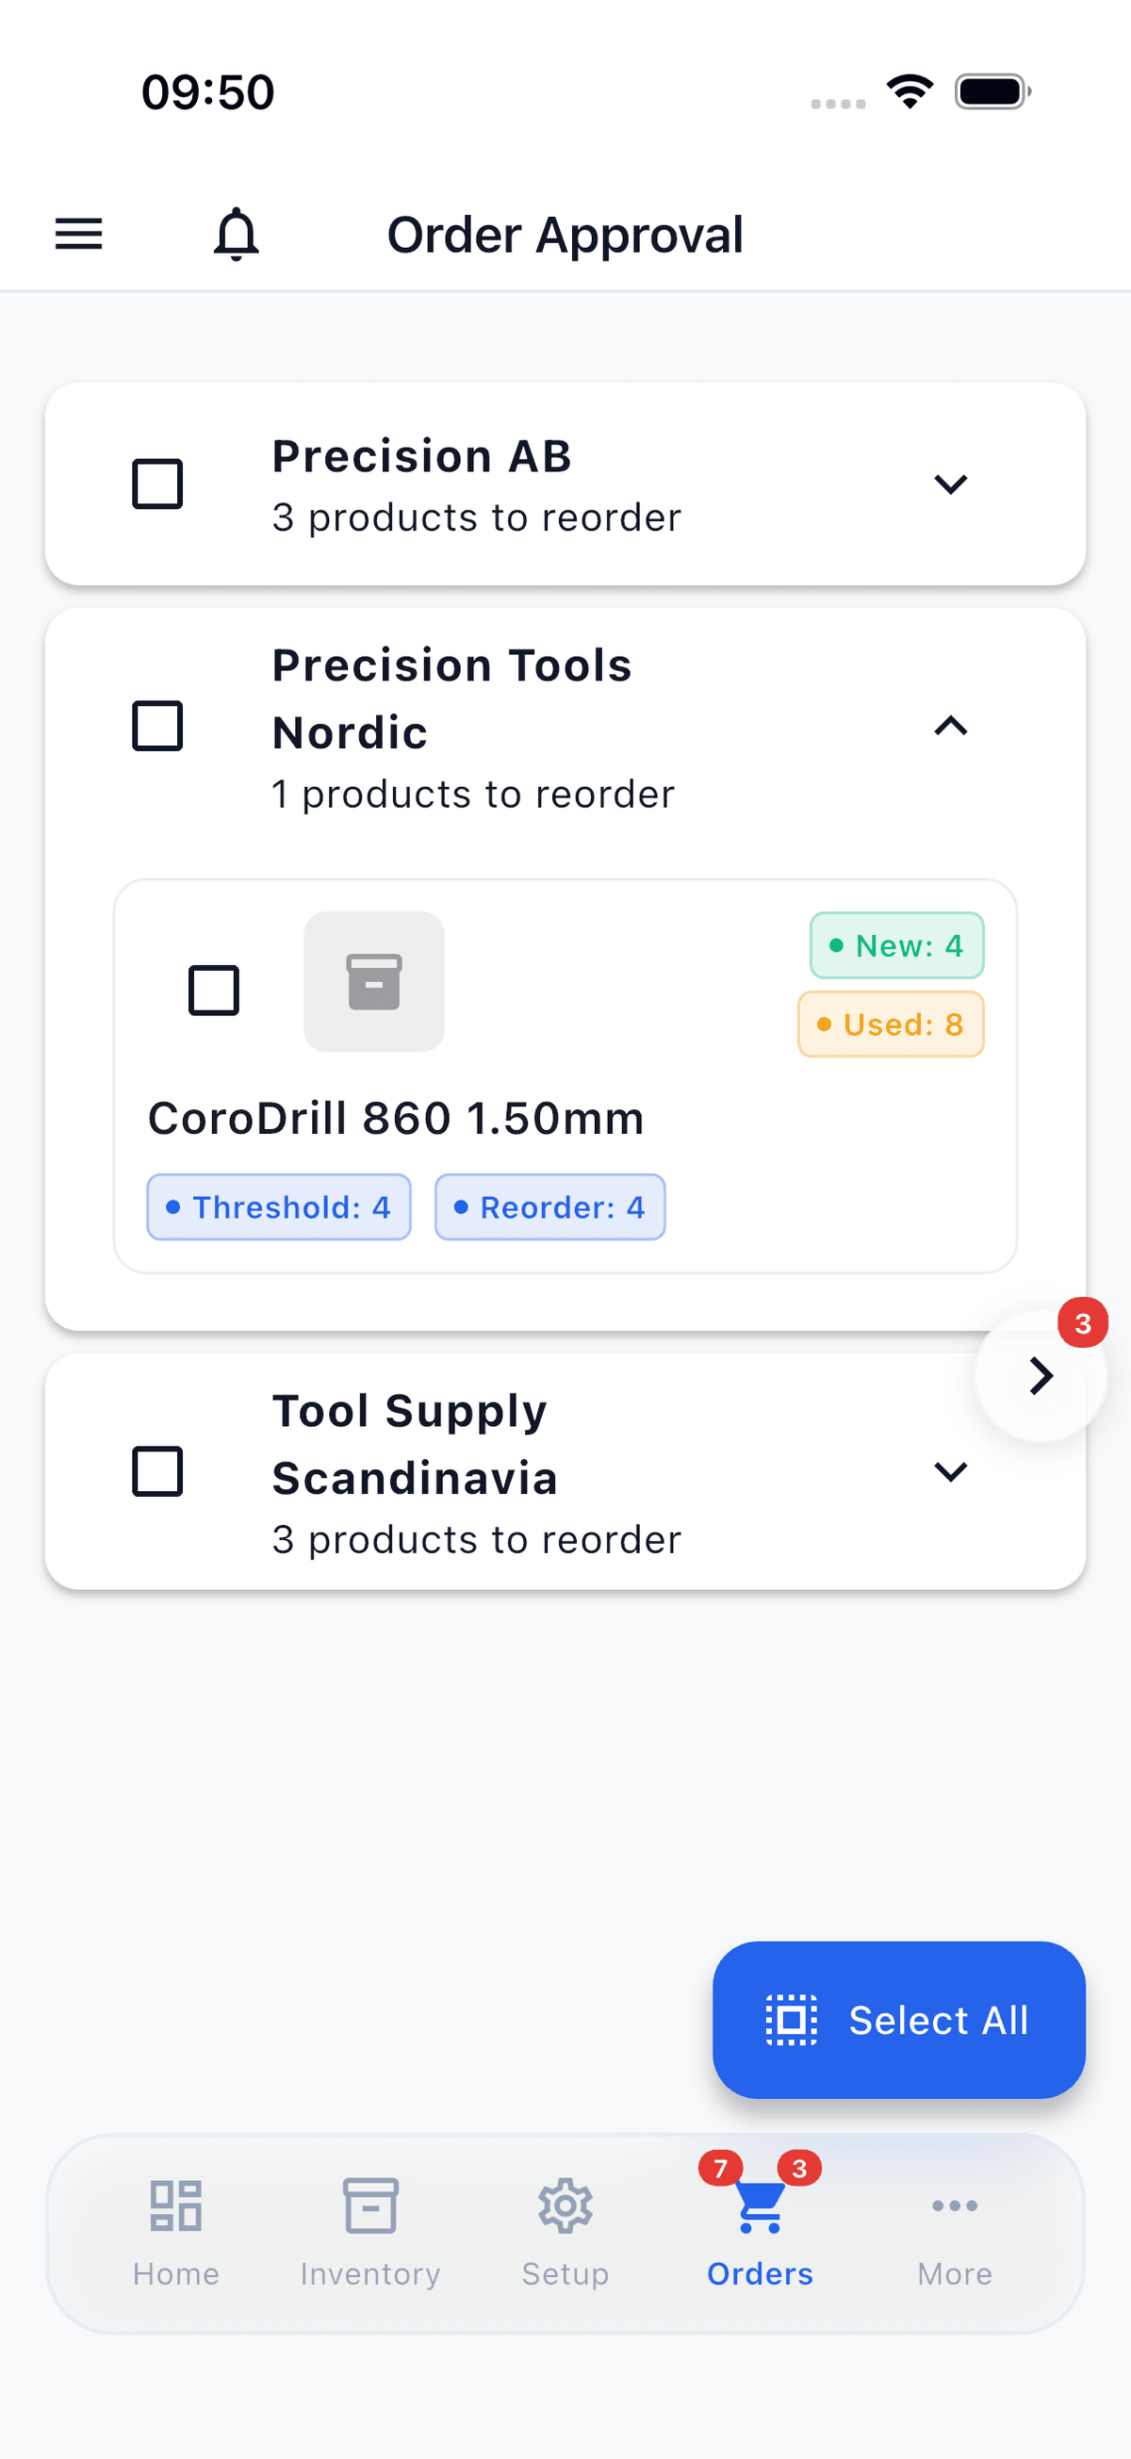This screenshot has width=1131, height=2459.
Task: Tap the Order Approval title
Action: click(x=565, y=235)
